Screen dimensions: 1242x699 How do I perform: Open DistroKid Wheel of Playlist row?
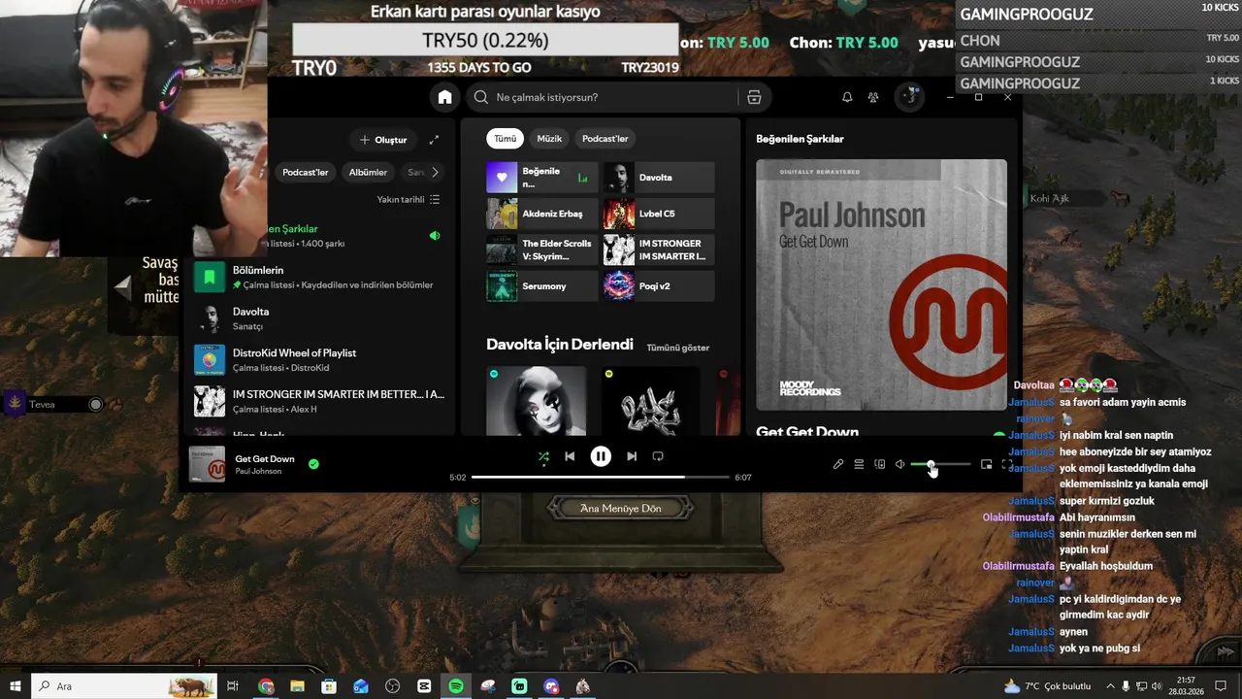(x=318, y=360)
